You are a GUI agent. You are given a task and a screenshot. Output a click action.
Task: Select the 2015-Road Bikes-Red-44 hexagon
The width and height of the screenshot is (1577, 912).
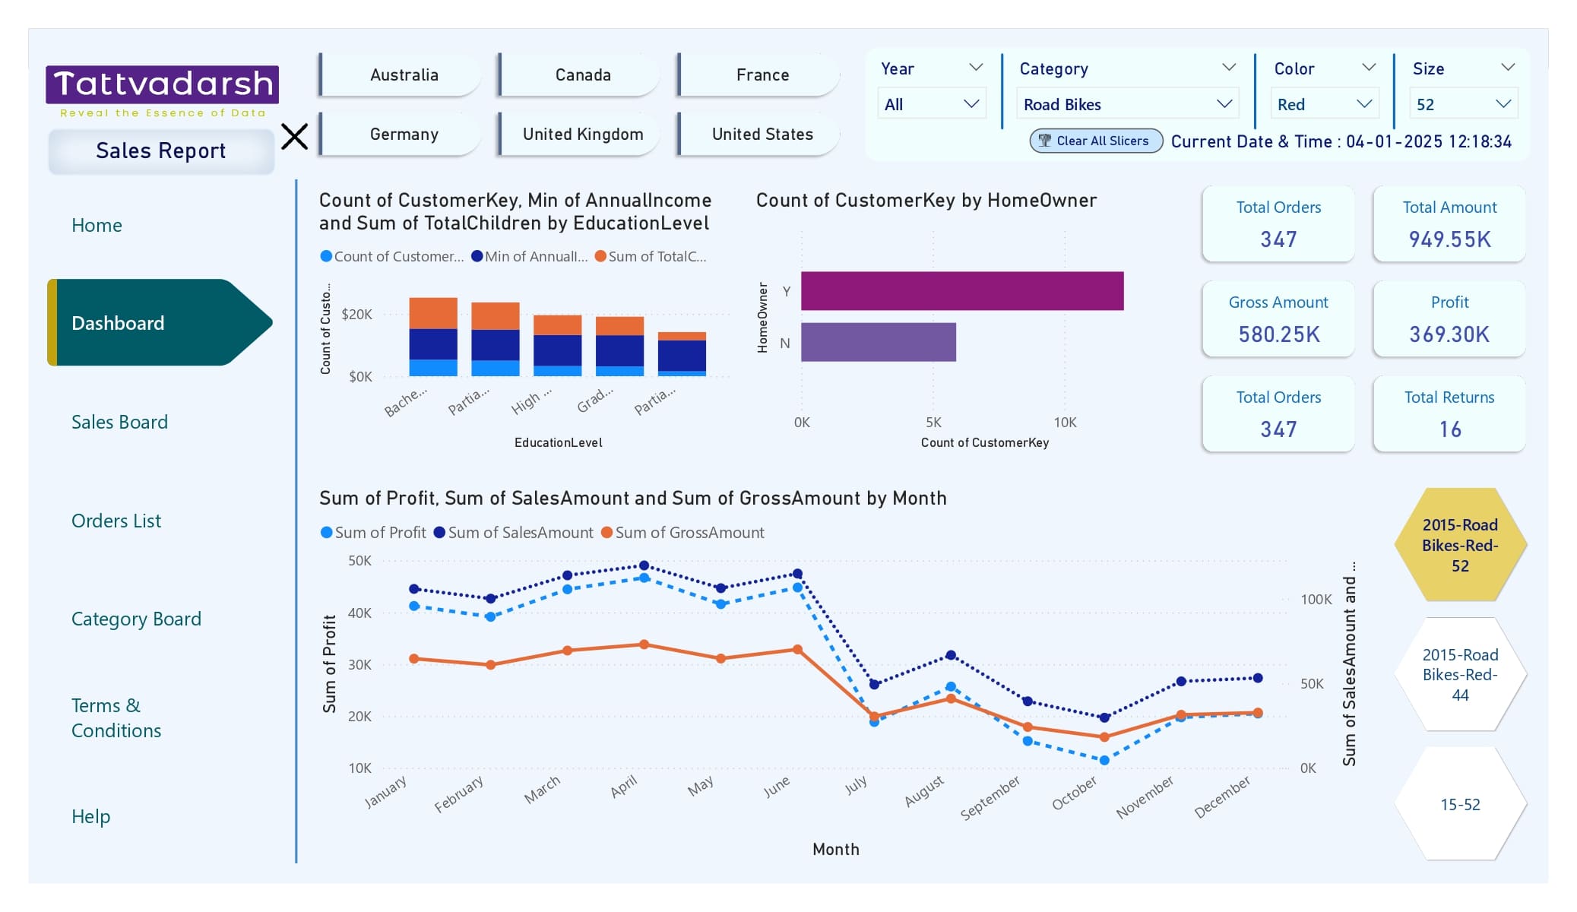[1460, 674]
